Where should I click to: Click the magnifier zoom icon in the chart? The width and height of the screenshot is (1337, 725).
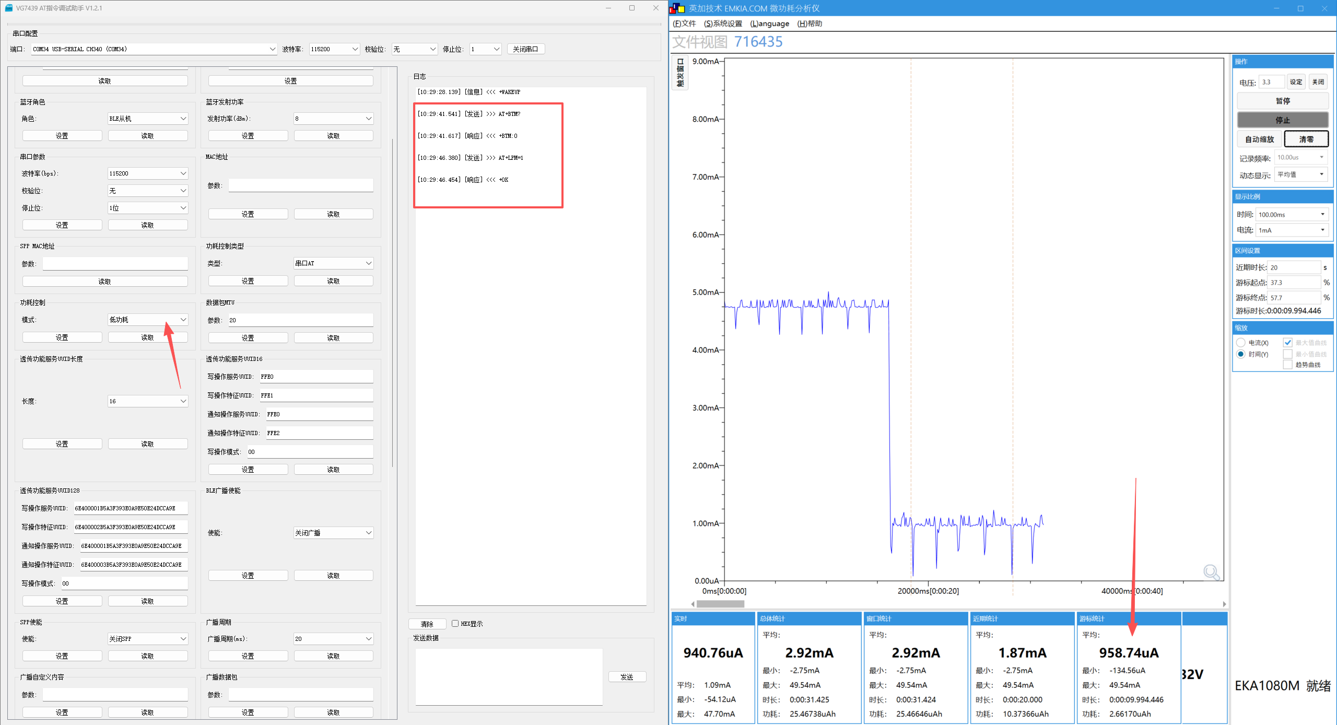(x=1211, y=572)
